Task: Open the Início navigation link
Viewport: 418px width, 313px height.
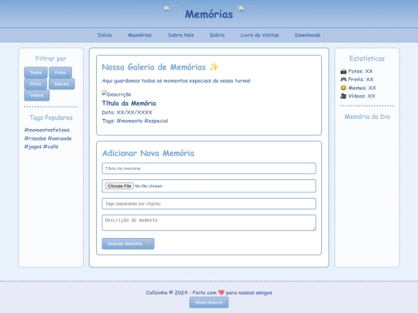Action: (104, 35)
